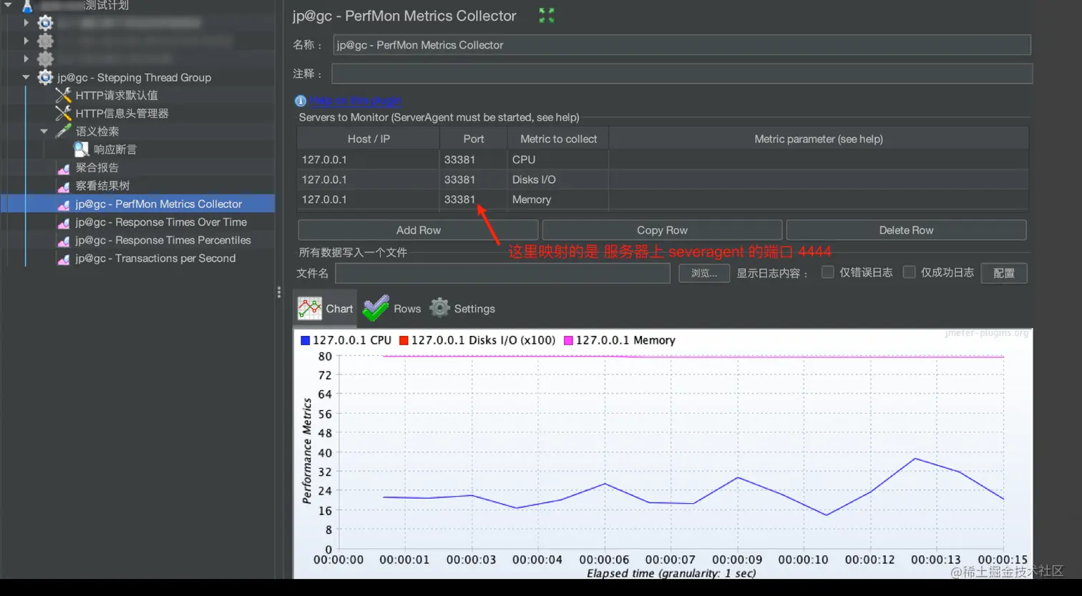The image size is (1082, 596).
Task: Click the Memory metric cell
Action: pos(558,199)
